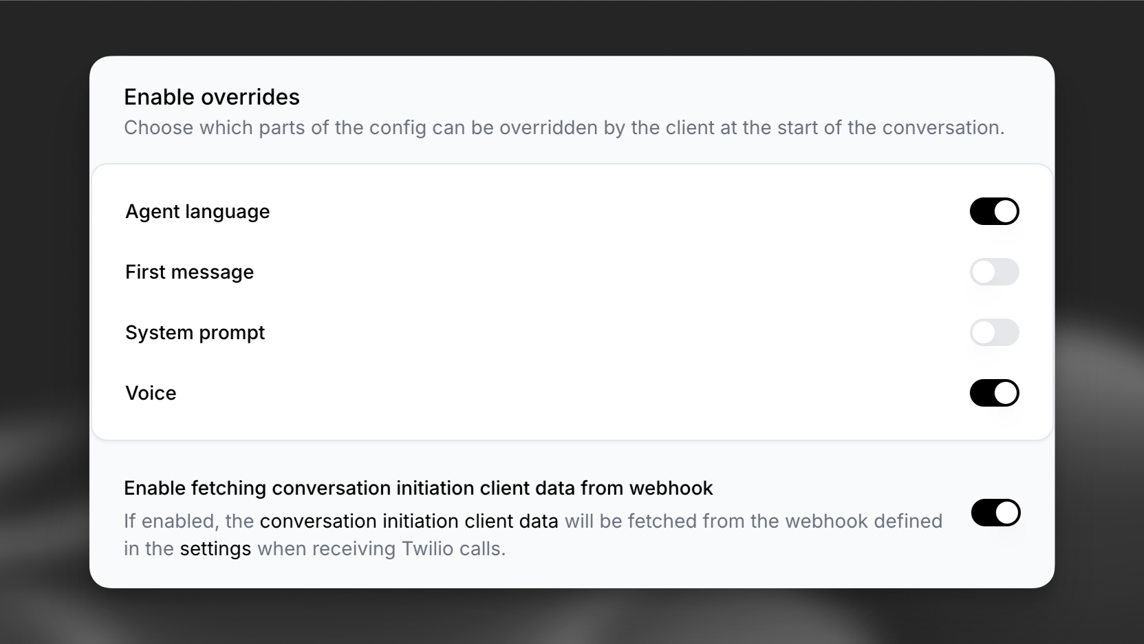Click the knob of the First message toggle
1144x644 pixels.
click(983, 272)
